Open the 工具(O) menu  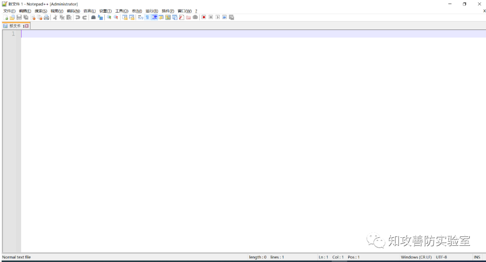122,11
